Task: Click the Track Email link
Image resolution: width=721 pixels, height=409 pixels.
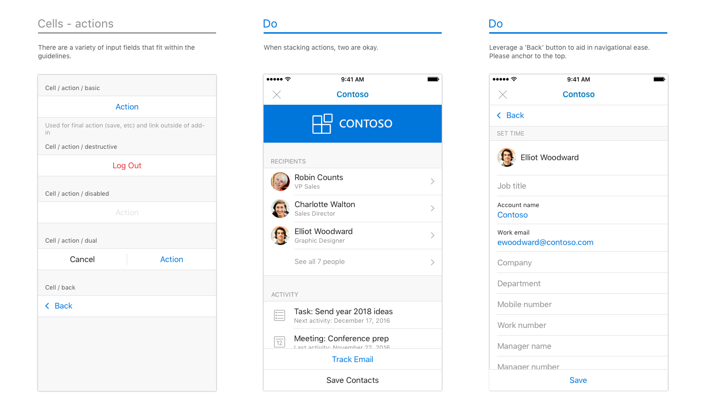Action: 352,359
